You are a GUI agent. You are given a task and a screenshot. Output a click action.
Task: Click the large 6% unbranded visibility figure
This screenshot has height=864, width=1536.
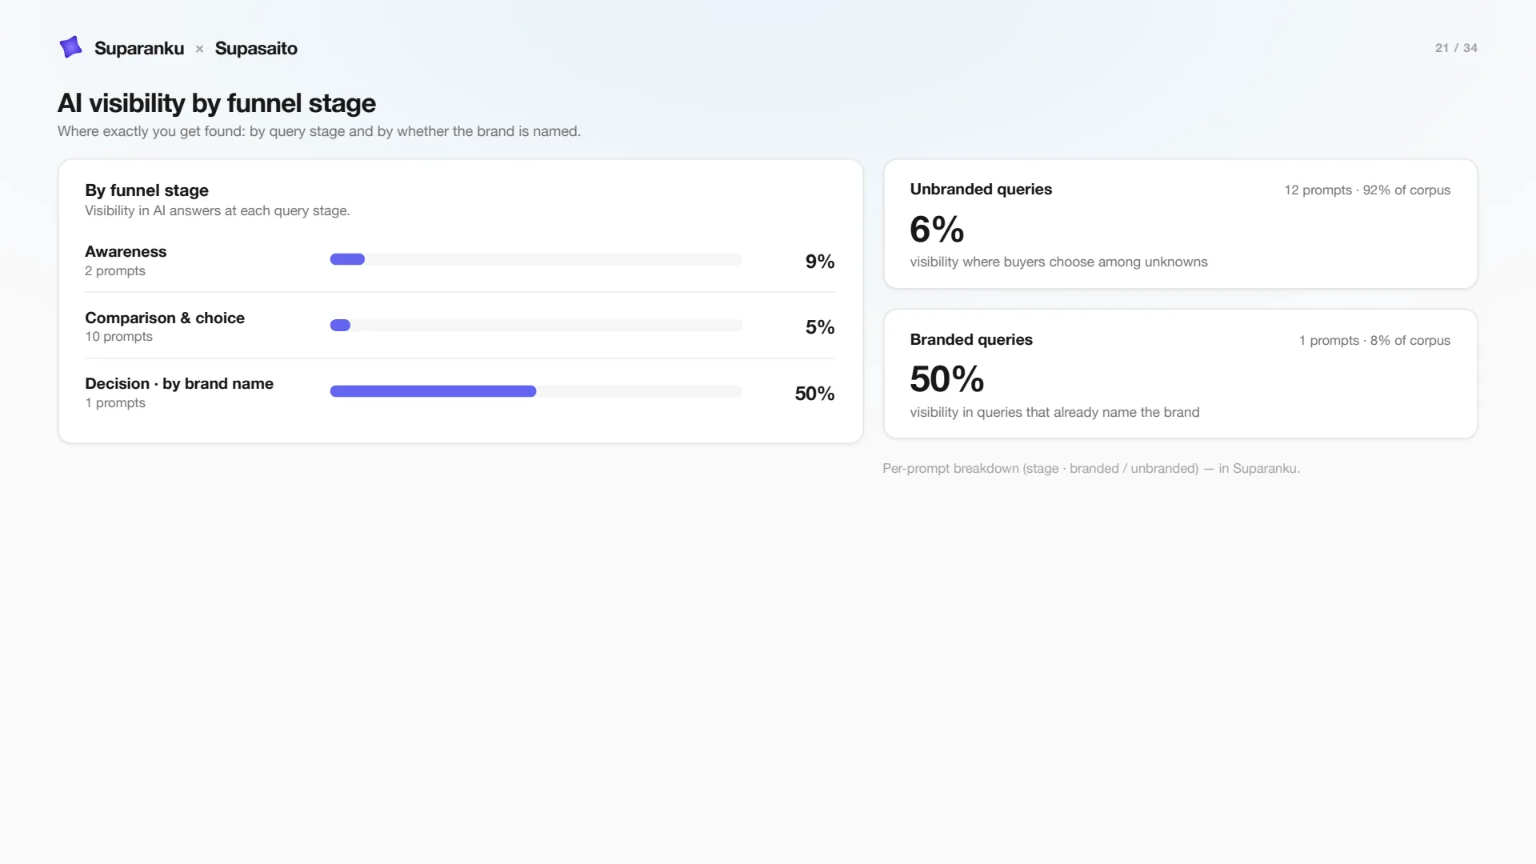(x=937, y=230)
